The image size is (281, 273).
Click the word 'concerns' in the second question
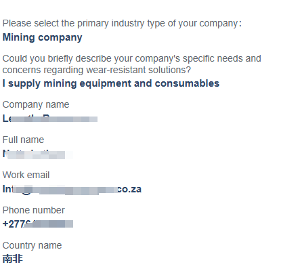(x=22, y=70)
